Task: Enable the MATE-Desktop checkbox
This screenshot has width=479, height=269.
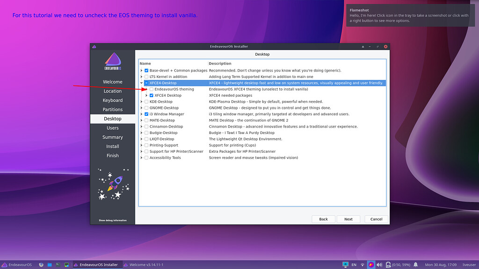Action: 146,120
